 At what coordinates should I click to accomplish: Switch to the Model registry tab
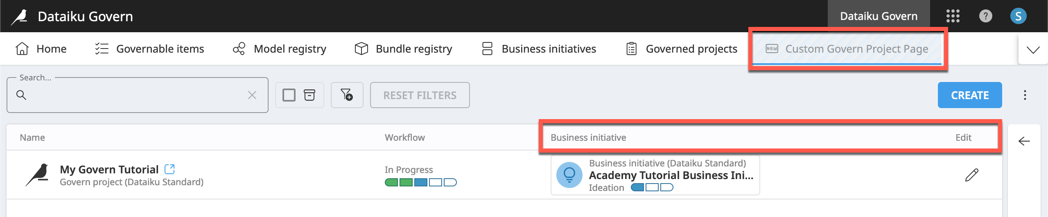coord(280,49)
